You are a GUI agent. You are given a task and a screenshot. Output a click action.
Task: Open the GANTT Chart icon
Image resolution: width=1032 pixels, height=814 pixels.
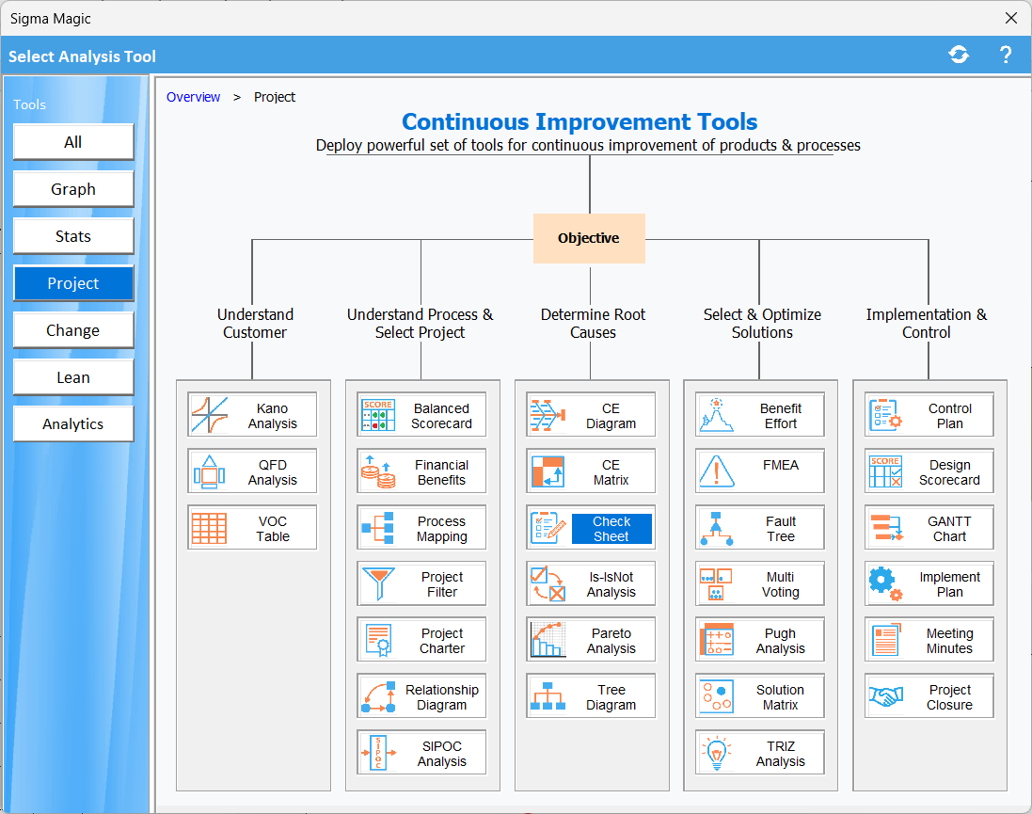885,528
